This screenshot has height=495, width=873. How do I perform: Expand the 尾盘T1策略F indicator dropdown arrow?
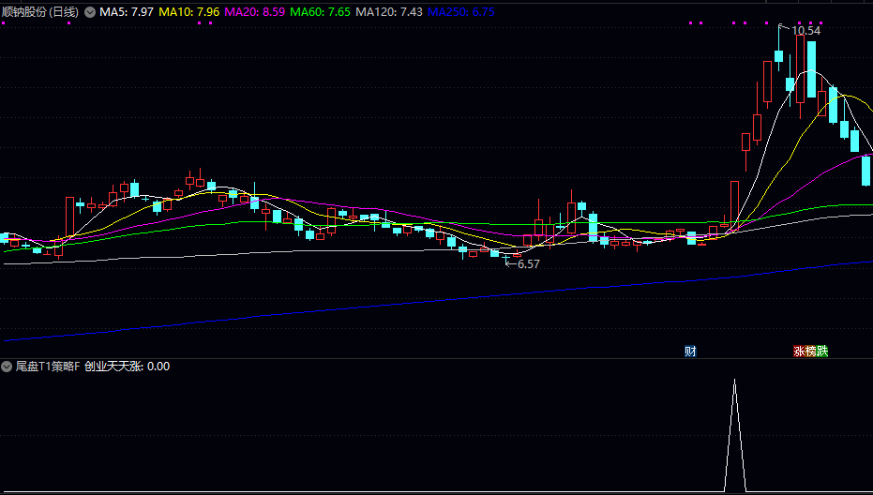point(8,367)
